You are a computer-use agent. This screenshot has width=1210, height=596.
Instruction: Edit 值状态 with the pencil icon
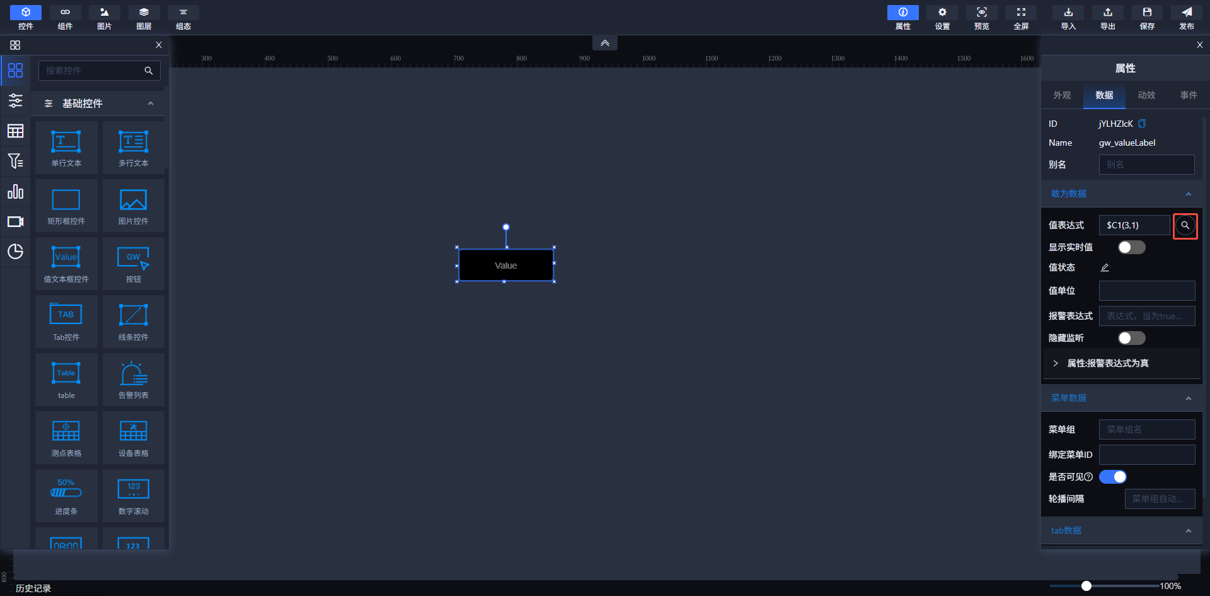1105,267
